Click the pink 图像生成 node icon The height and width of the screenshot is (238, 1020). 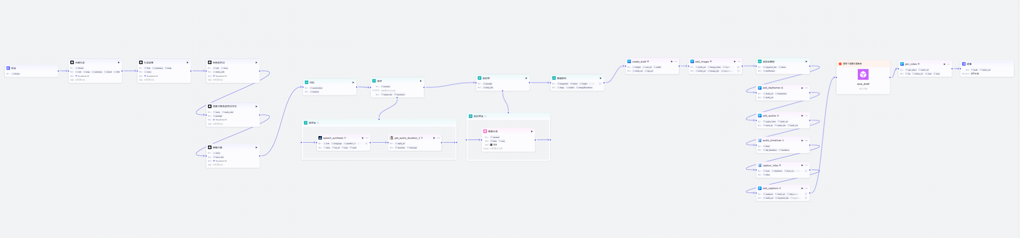(485, 131)
